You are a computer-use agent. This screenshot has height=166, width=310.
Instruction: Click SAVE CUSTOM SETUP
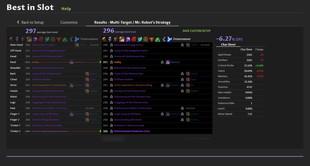(196, 31)
